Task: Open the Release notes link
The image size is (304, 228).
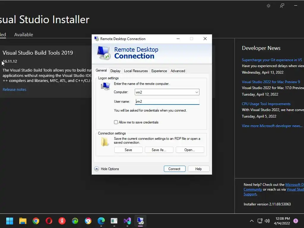Action: pyautogui.click(x=15, y=89)
